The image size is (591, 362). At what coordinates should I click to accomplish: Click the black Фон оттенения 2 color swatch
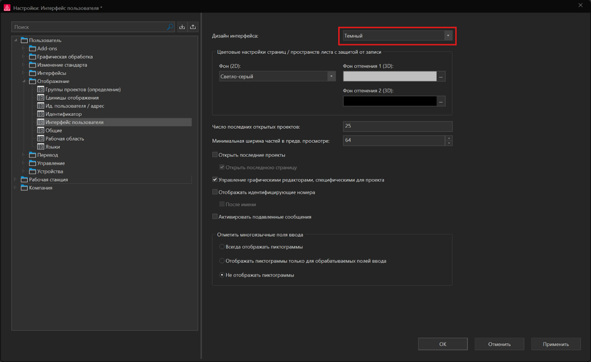point(390,101)
